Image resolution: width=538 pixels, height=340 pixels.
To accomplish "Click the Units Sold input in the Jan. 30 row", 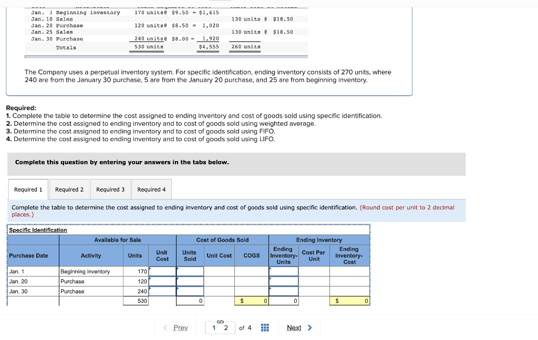I will click(190, 291).
